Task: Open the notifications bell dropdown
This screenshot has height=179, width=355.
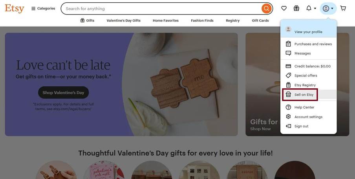Action: (311, 8)
